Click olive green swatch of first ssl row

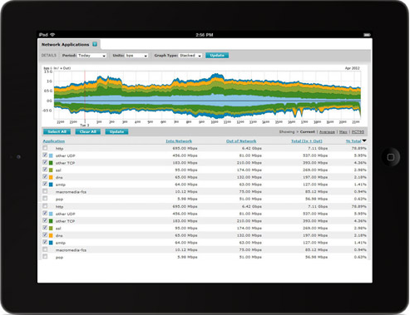coord(51,170)
